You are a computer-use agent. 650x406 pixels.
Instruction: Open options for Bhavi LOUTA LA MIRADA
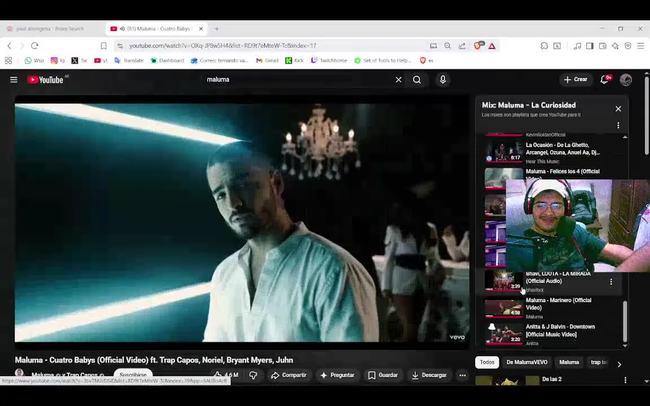pos(611,282)
